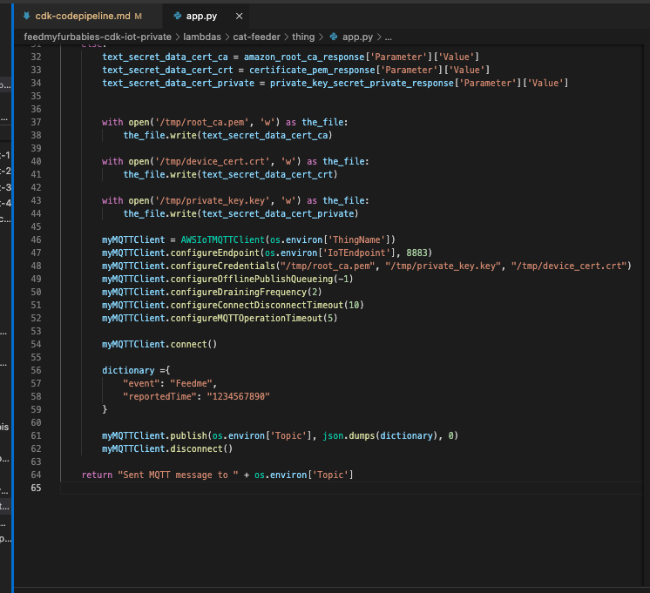Open the lambdas breadcrumb folder
650x593 pixels.
(202, 37)
